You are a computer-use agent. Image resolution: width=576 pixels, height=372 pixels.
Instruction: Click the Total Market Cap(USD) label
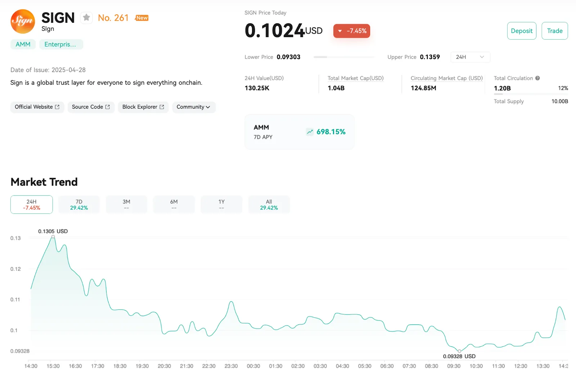pyautogui.click(x=356, y=78)
